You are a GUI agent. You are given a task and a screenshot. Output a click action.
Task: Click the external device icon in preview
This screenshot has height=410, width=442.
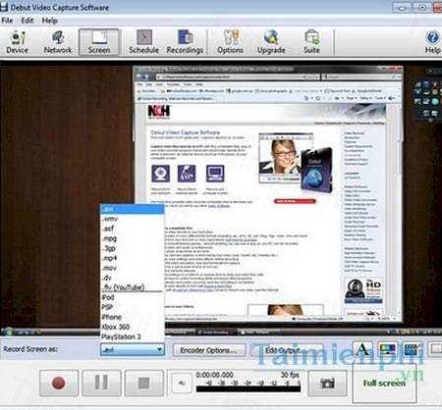click(187, 174)
